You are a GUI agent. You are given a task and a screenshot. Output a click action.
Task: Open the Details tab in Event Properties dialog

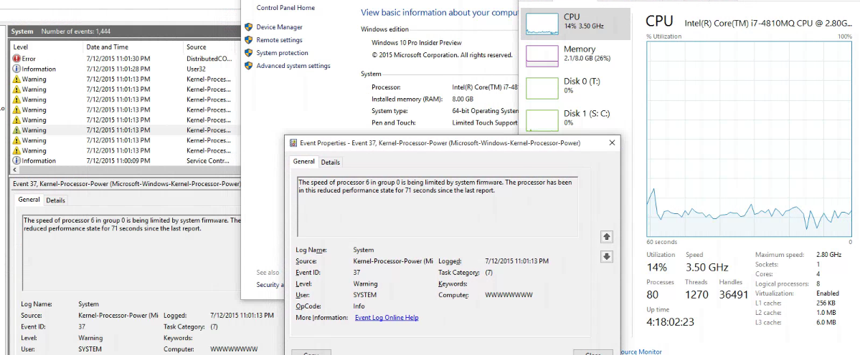(330, 162)
